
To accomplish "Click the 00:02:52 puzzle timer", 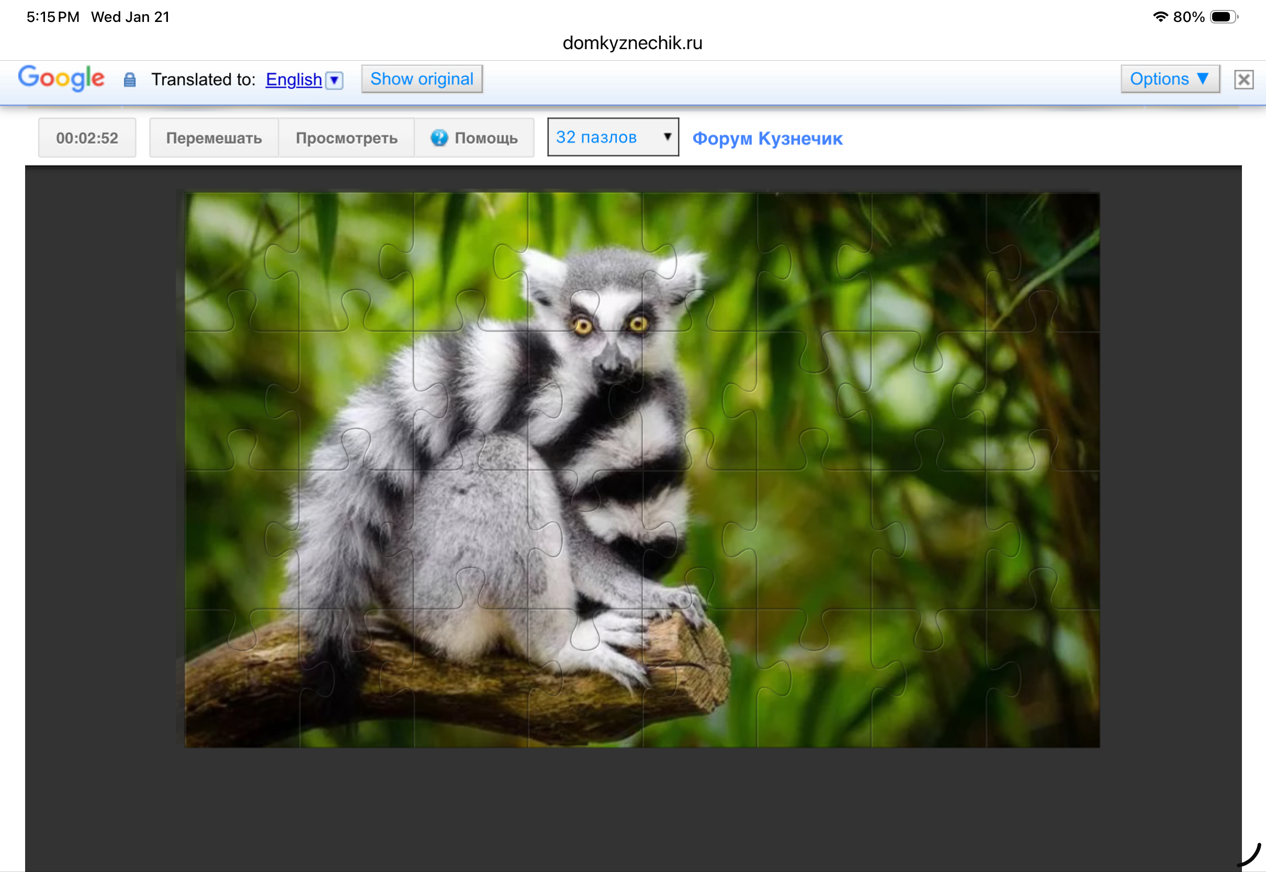I will [x=87, y=138].
